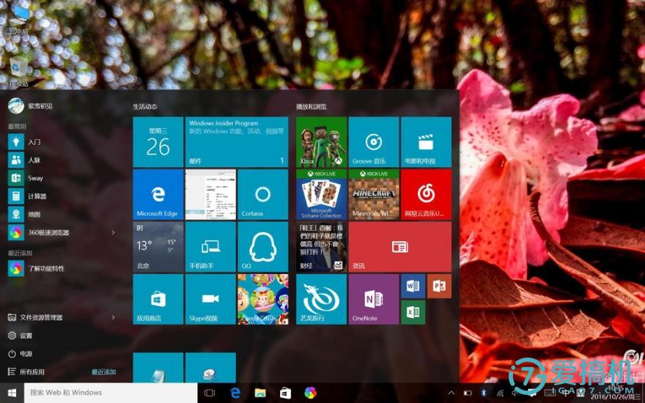Launch the Xbox tile
The image size is (645, 403).
pos(321,142)
